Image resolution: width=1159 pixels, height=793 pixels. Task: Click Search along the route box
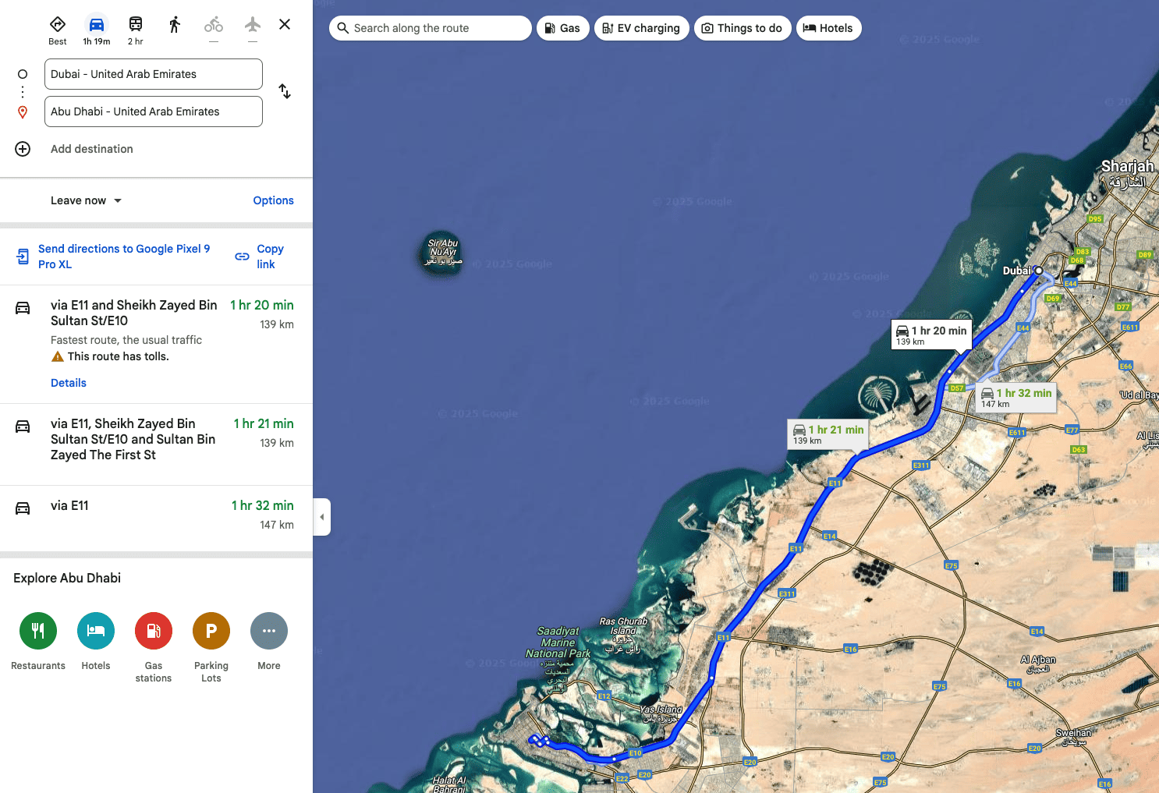click(431, 28)
